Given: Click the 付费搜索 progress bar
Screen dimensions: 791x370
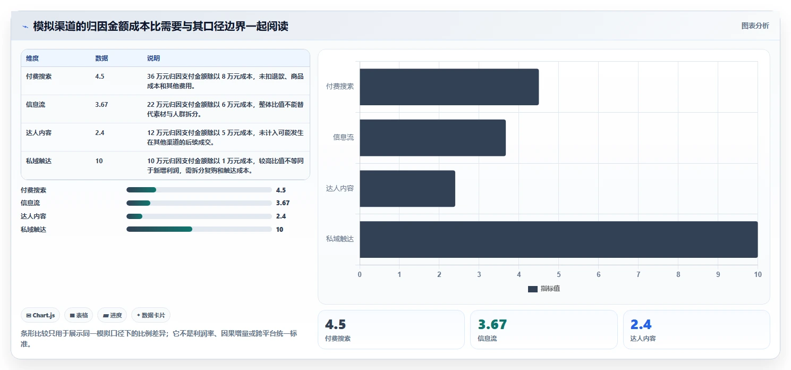Looking at the screenshot, I should (x=199, y=190).
